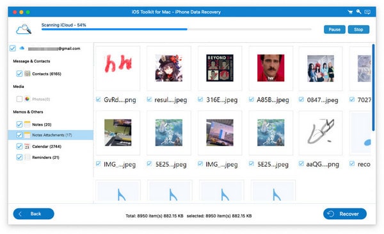384x234 pixels.
Task: Deselect the 316E...jpeg file checkbox
Action: coord(200,99)
